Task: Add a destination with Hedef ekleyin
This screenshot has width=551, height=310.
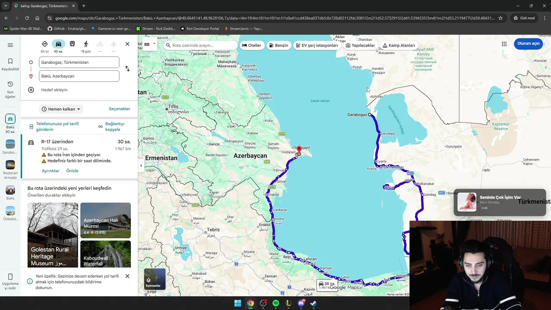Action: click(54, 90)
